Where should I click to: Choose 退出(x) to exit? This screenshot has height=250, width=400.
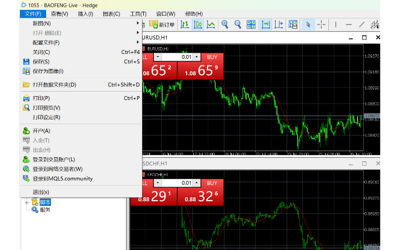(x=81, y=192)
